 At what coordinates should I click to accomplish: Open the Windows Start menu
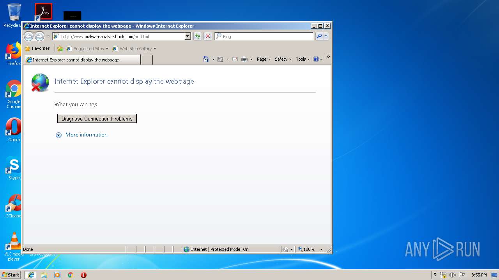click(11, 275)
